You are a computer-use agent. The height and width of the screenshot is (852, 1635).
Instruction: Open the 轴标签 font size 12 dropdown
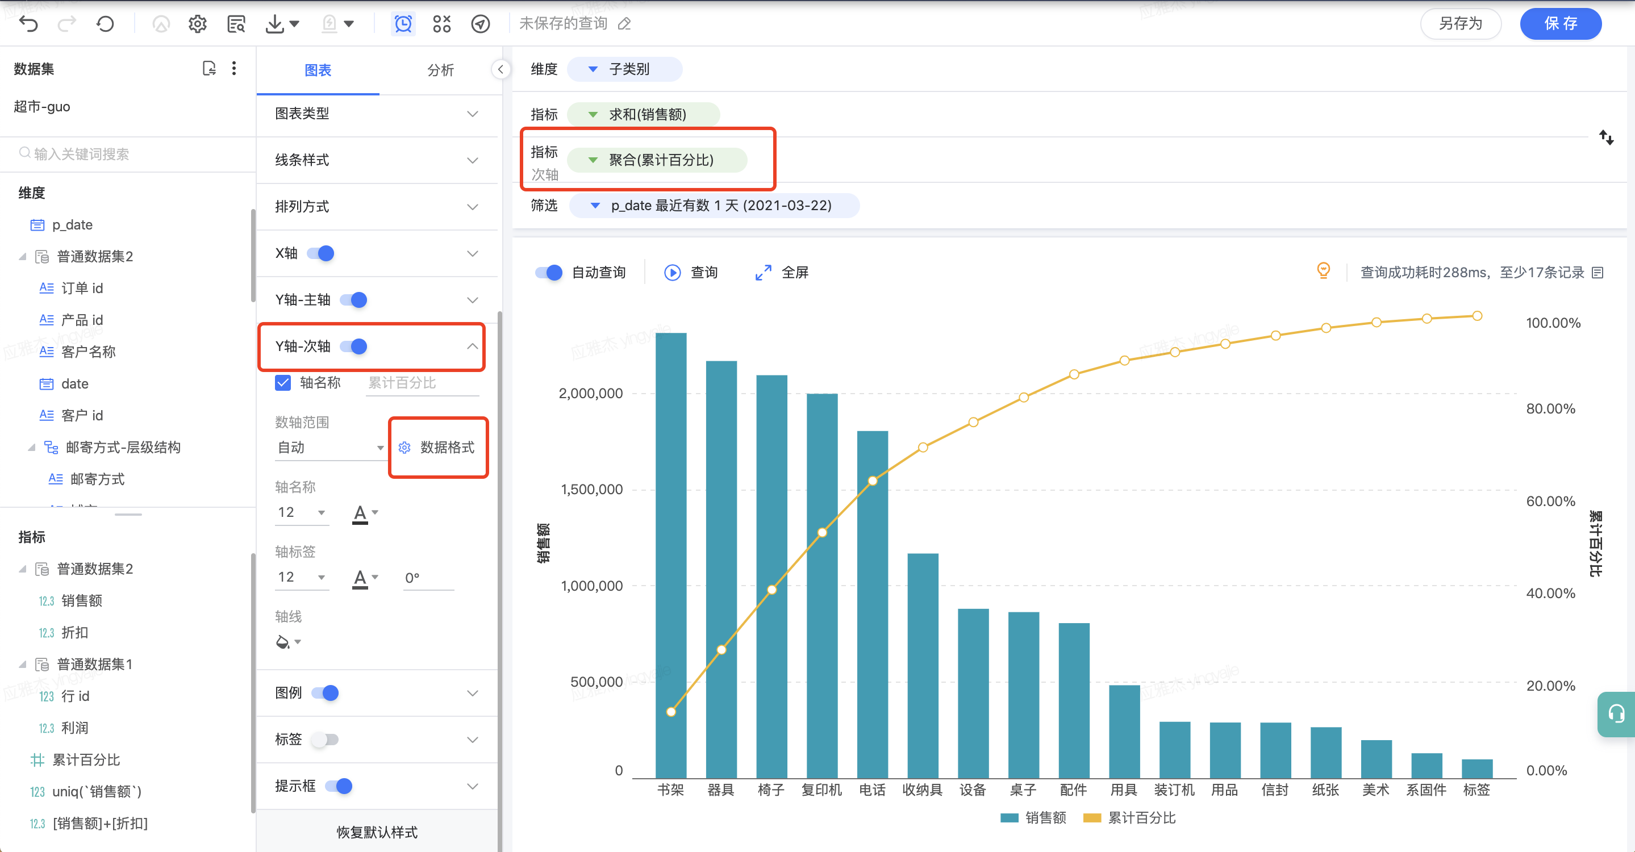tap(302, 577)
